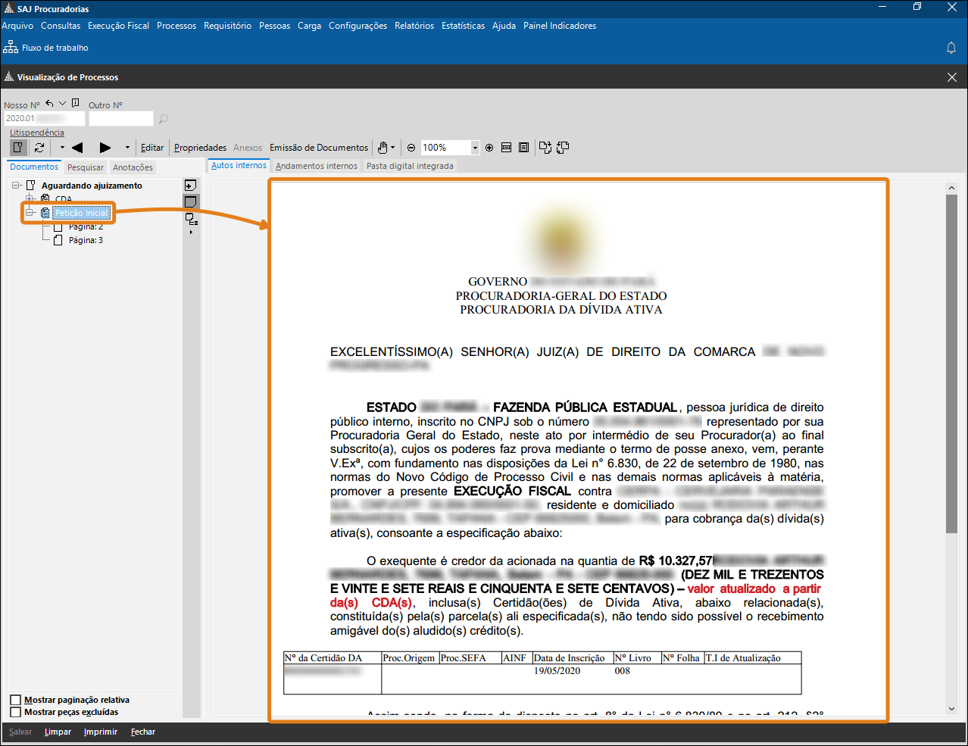Click the zoom in plus icon
Viewport: 968px width, 746px height.
(489, 148)
